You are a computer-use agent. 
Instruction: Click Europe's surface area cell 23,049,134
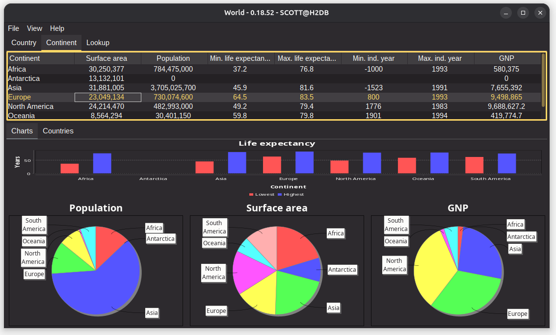[x=107, y=97]
